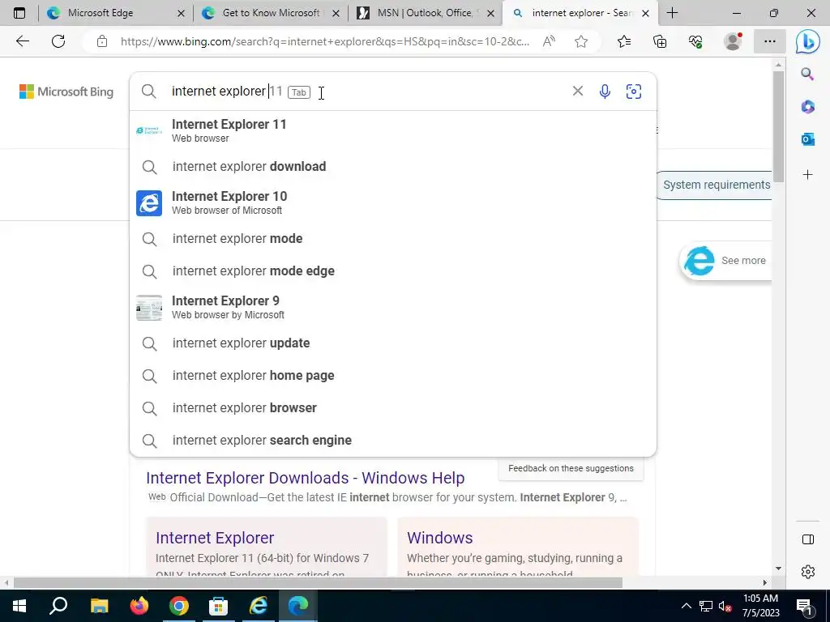Pick internet explorer mode suggestion
The width and height of the screenshot is (830, 622).
[x=393, y=239]
